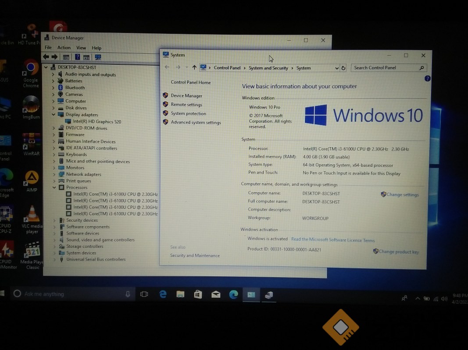The width and height of the screenshot is (468, 350).
Task: Expand Keyboards node
Action: click(54, 154)
